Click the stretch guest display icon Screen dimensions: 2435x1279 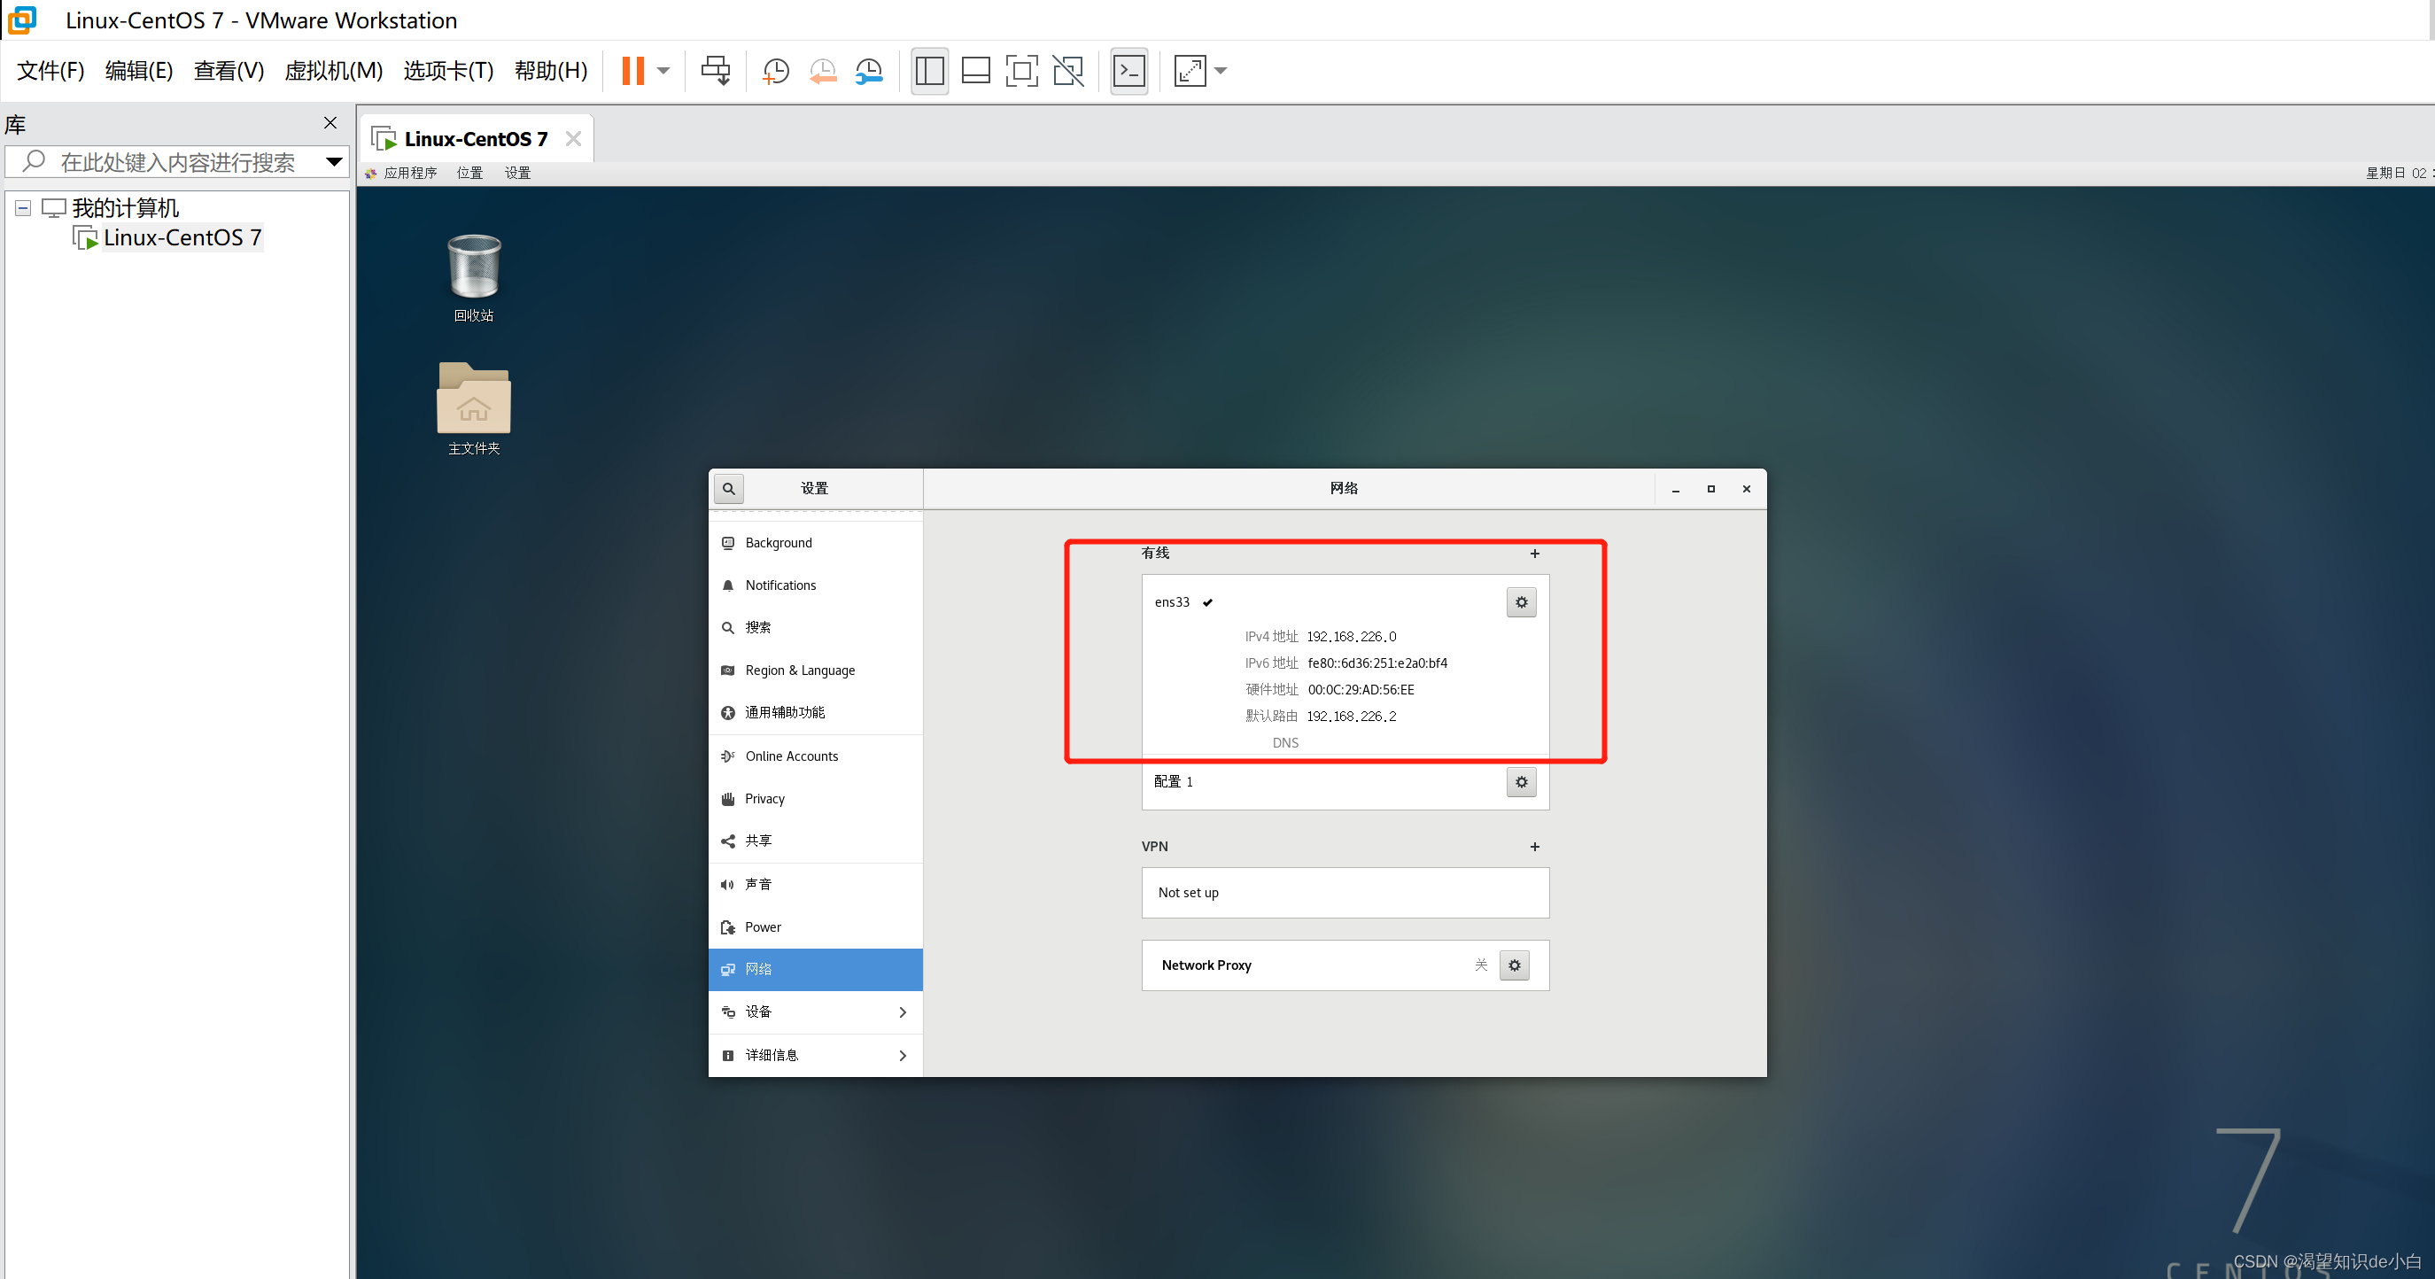1190,71
